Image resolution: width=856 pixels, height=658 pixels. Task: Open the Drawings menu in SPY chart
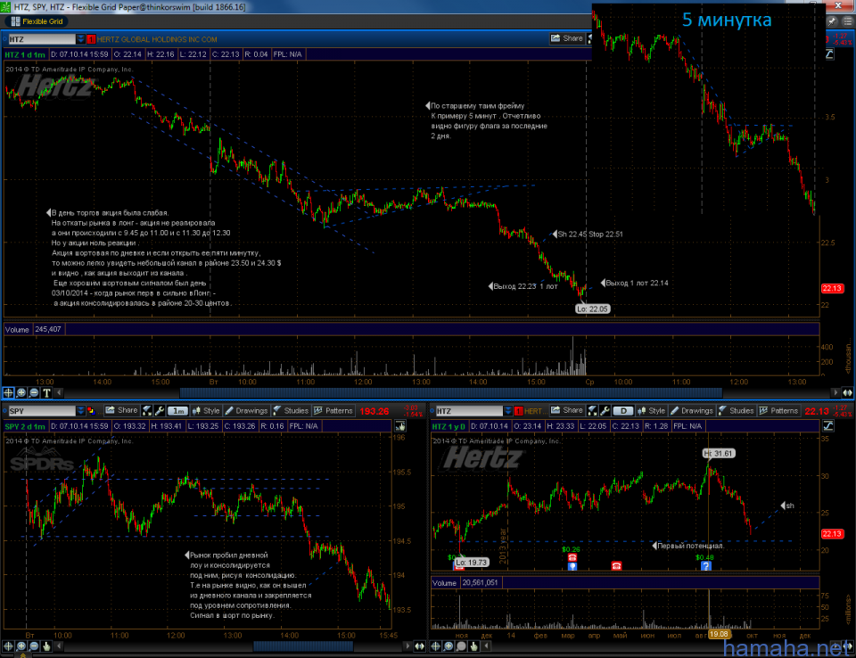[x=246, y=411]
